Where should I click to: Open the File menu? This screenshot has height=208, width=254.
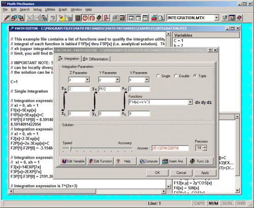[x=5, y=10]
